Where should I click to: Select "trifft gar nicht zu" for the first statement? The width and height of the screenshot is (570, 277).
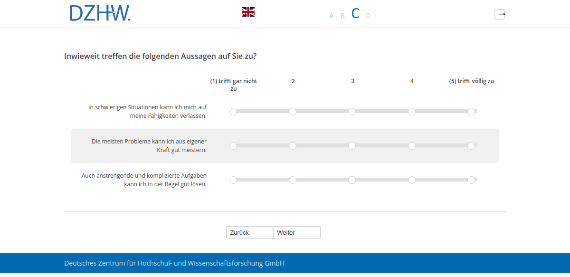pyautogui.click(x=233, y=112)
